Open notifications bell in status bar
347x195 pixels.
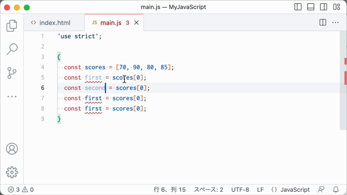point(336,190)
